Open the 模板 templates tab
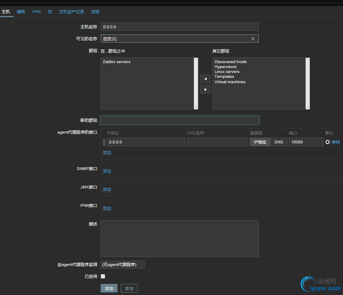 [21, 12]
